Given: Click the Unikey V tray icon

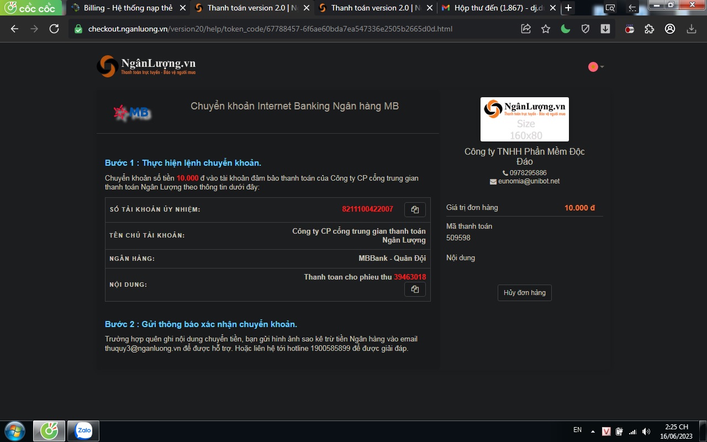Looking at the screenshot, I should pos(606,431).
